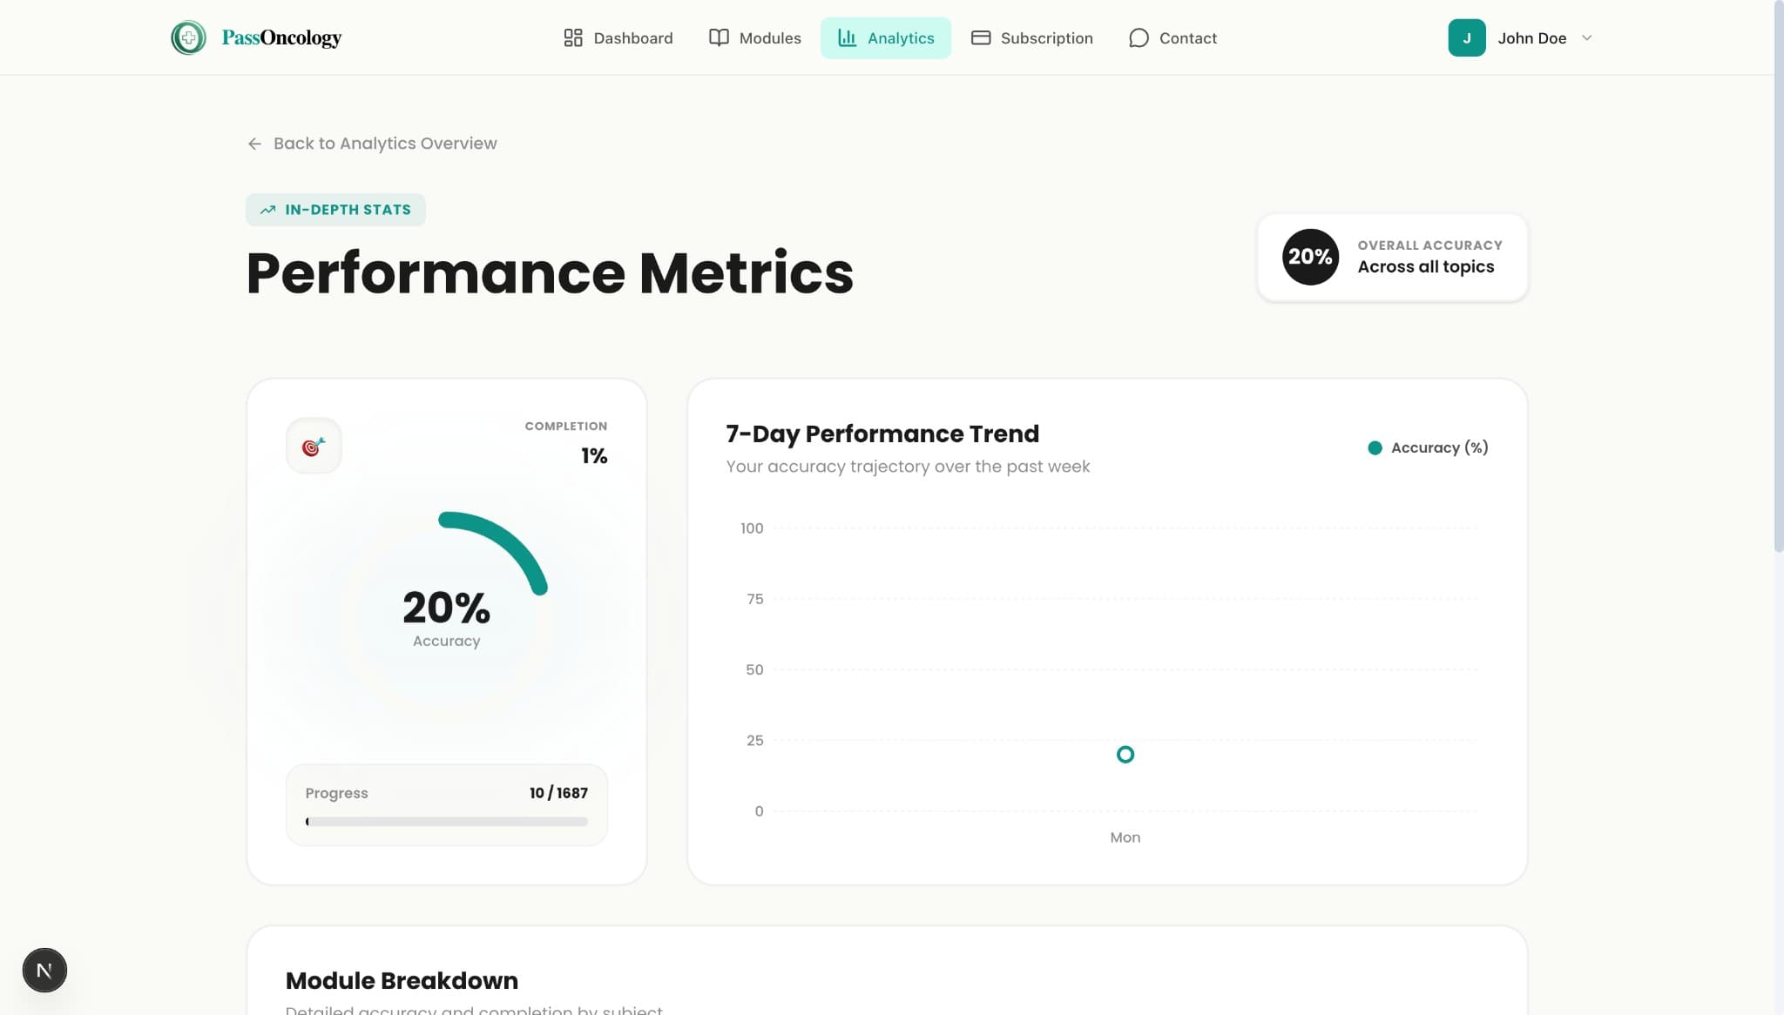Screen dimensions: 1784x1015
Task: Click the Overall Accuracy label
Action: pyautogui.click(x=1429, y=245)
